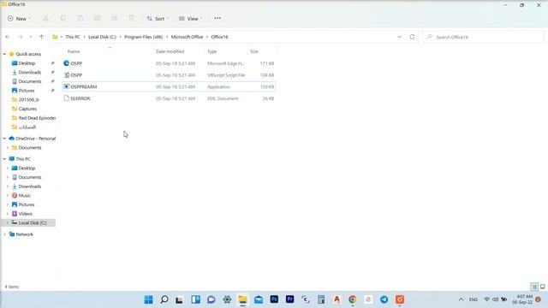Go up one folder level arrow
The image size is (548, 308).
pos(42,37)
